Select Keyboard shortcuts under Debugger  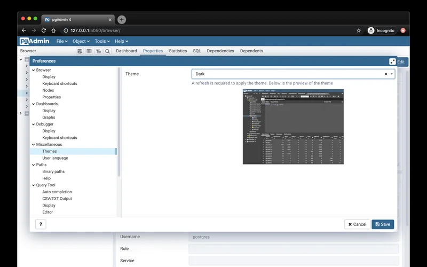60,138
